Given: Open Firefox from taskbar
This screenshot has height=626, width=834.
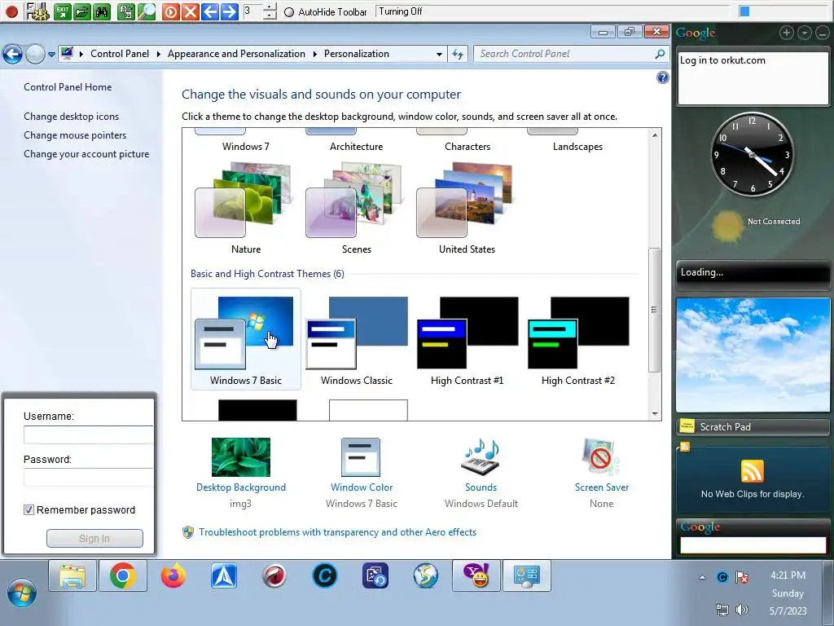Looking at the screenshot, I should pyautogui.click(x=173, y=575).
